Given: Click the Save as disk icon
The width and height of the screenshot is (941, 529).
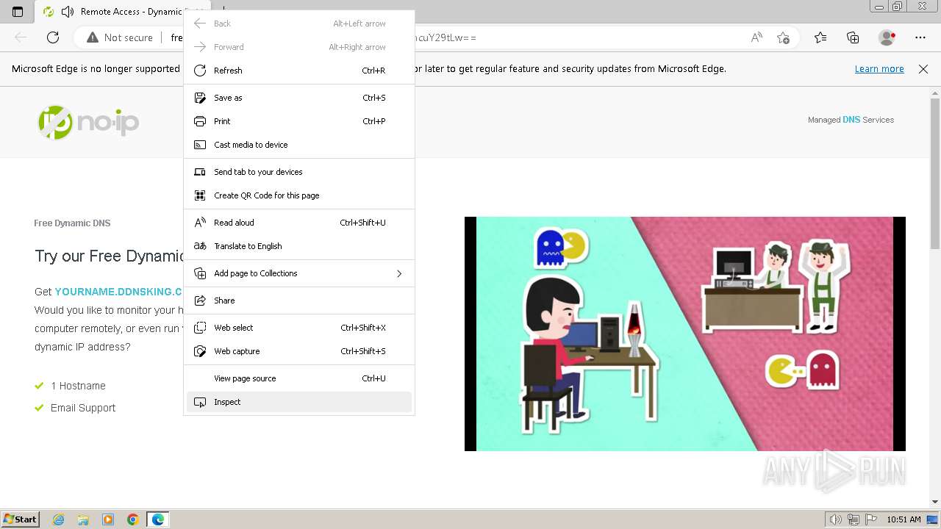Looking at the screenshot, I should click(x=199, y=98).
